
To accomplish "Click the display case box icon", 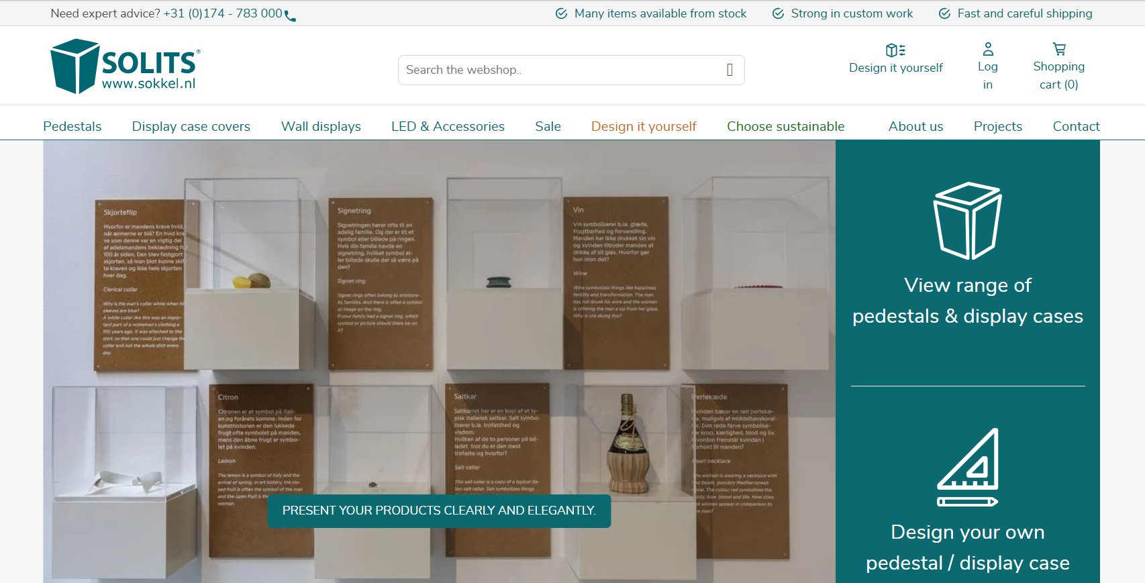I will coord(967,221).
